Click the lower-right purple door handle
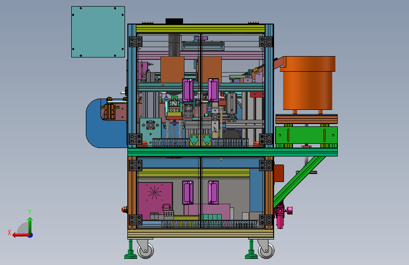 [213, 192]
